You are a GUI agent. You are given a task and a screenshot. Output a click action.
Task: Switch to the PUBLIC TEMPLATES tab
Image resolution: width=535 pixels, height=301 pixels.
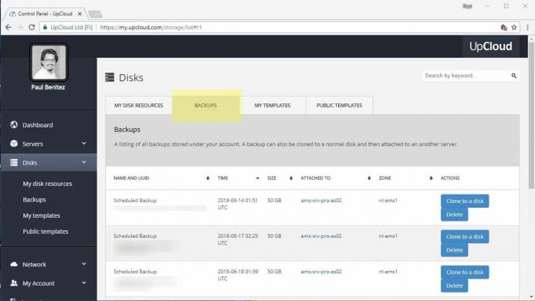coord(339,106)
